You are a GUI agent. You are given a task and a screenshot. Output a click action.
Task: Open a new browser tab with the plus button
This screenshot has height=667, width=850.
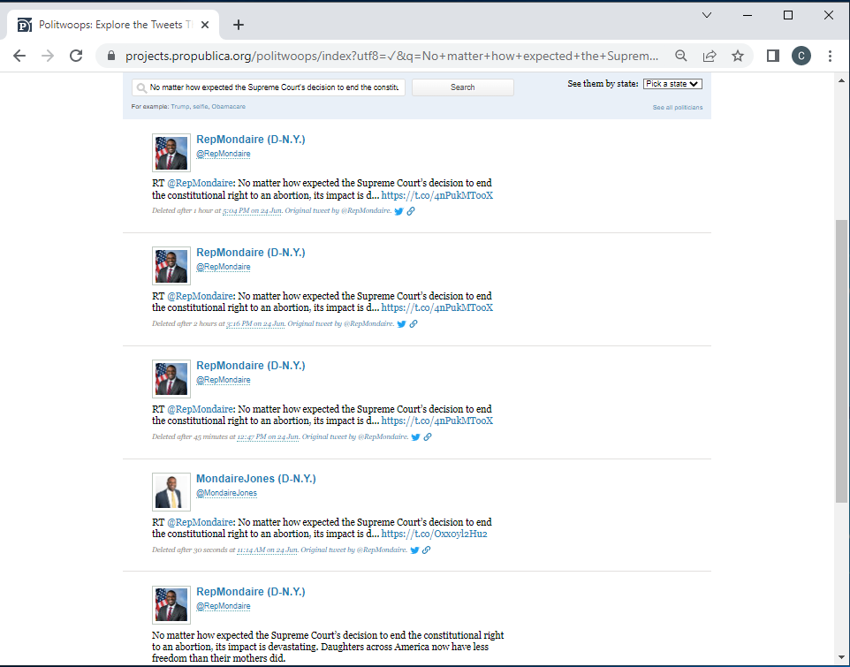239,25
